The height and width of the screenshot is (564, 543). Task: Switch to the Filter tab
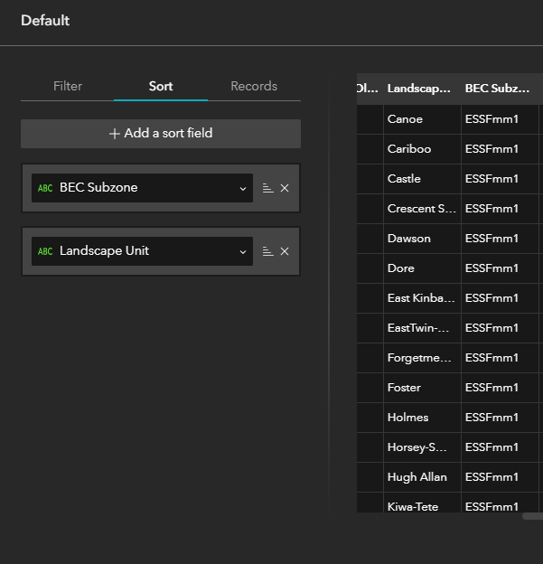[68, 86]
